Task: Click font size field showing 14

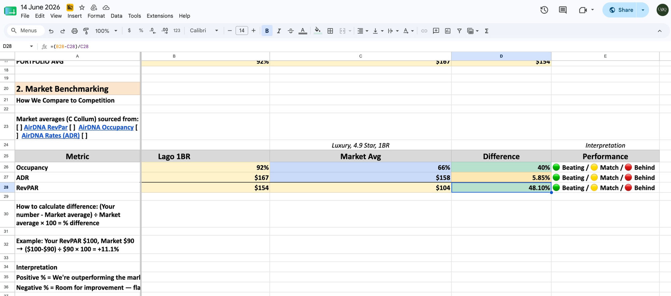Action: tap(242, 31)
